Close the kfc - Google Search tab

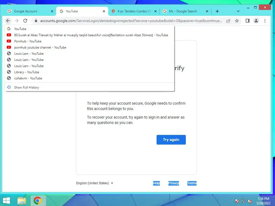click(x=207, y=11)
